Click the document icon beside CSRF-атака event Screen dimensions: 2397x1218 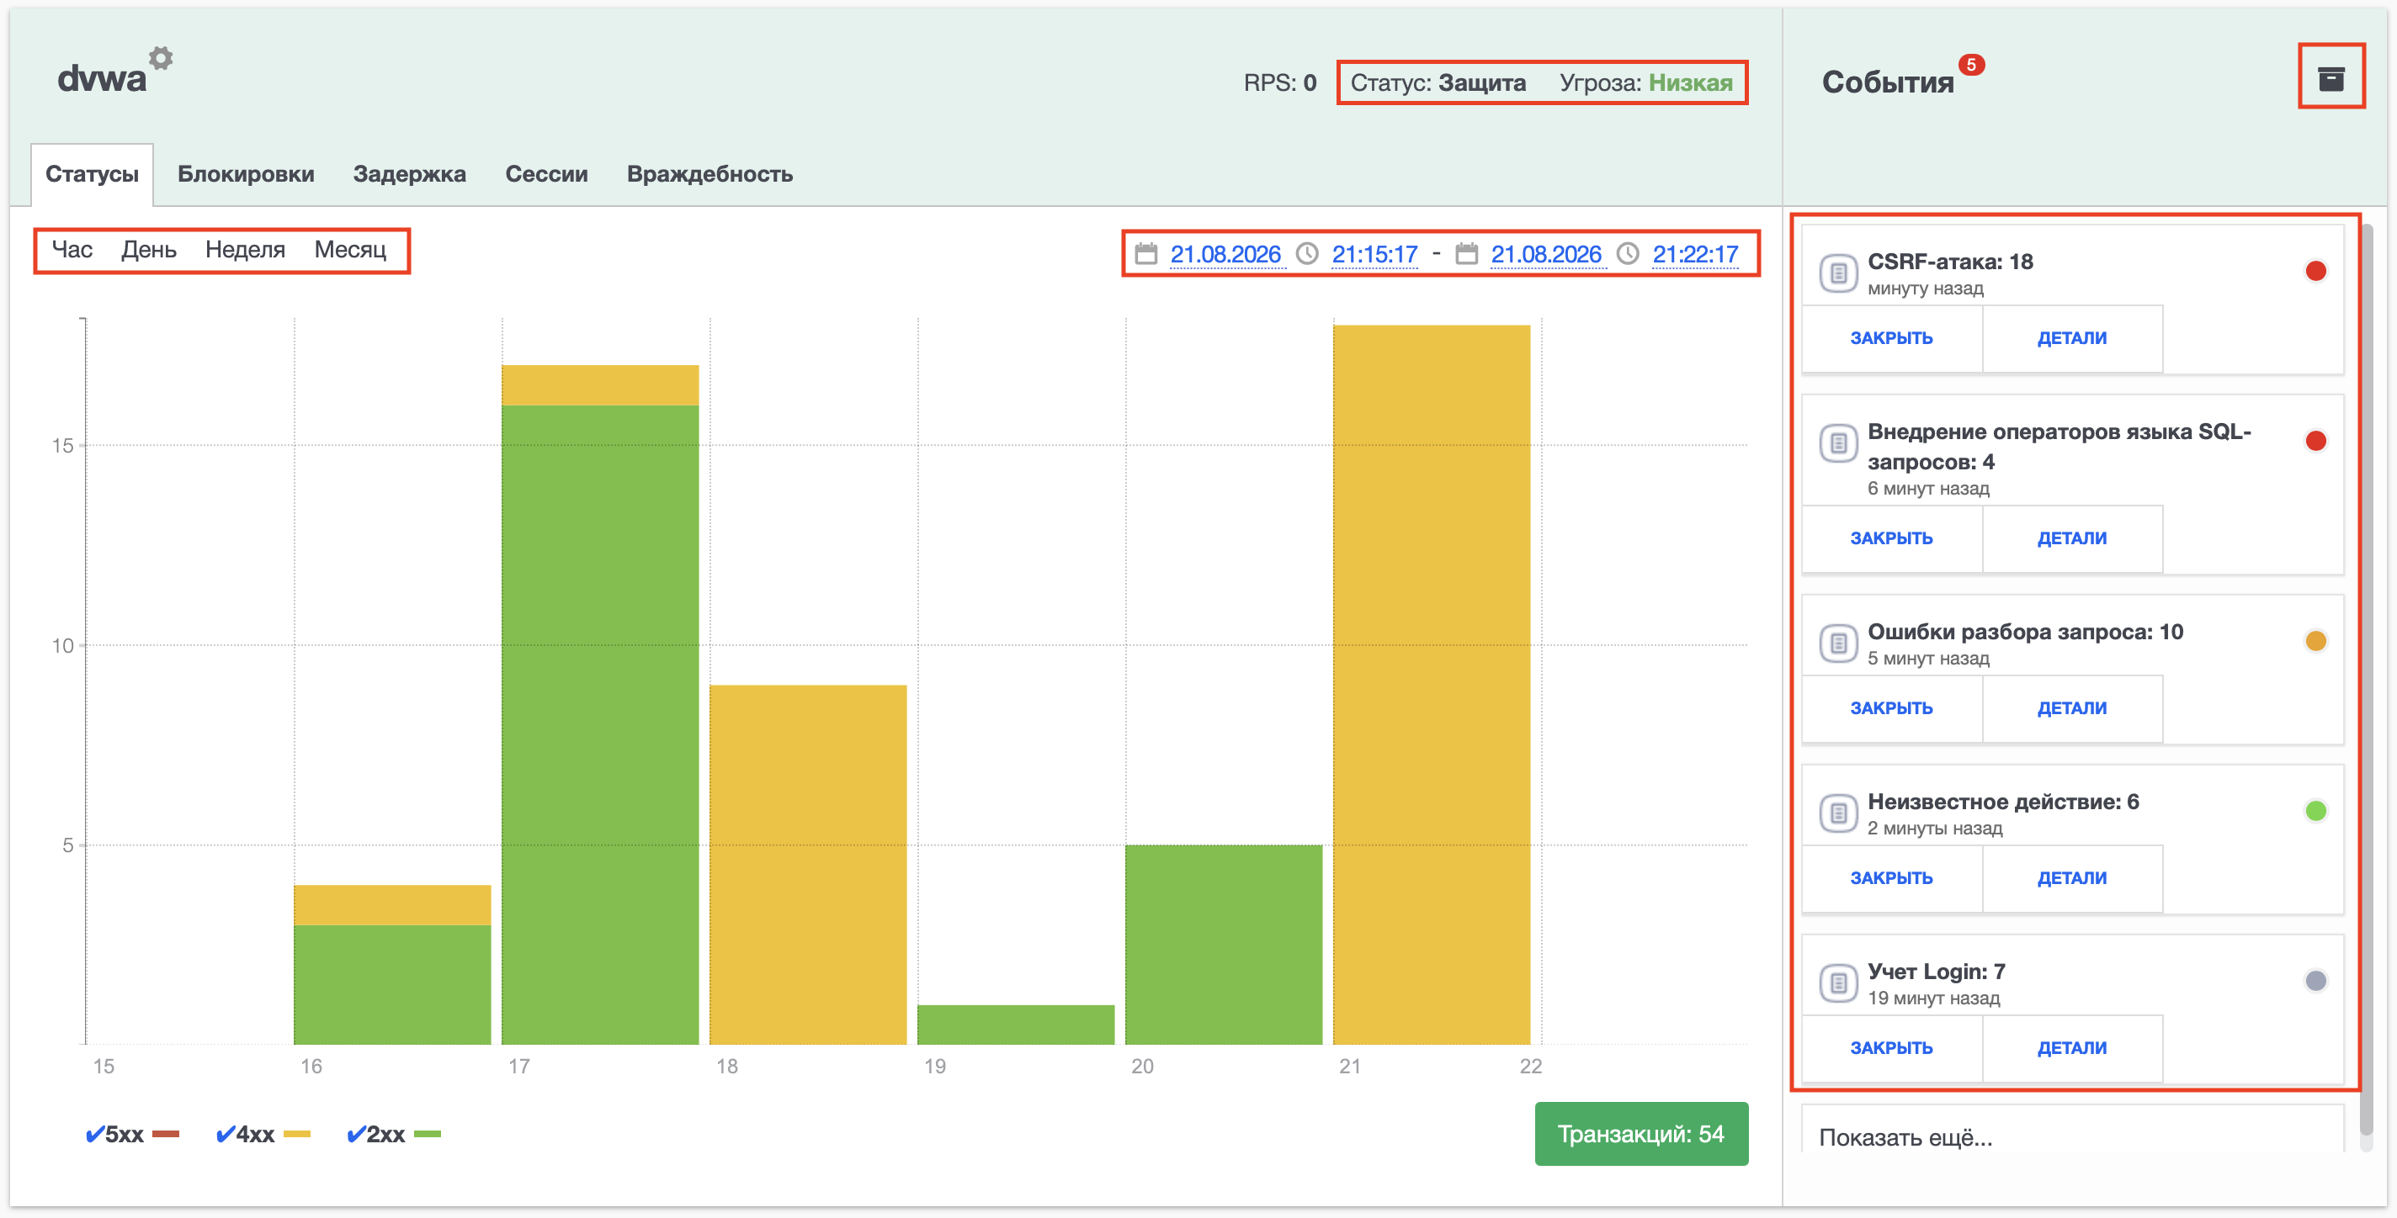coord(1838,273)
